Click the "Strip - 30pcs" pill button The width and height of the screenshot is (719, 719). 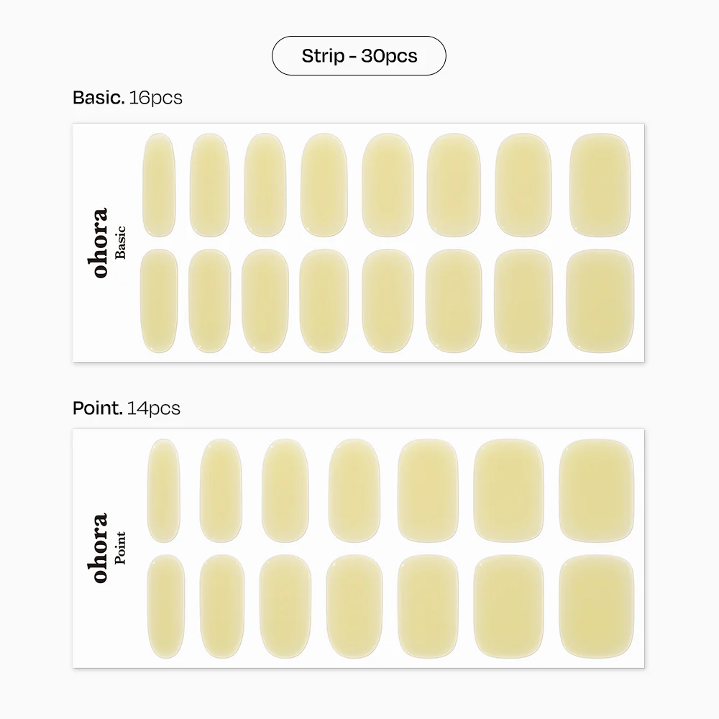[359, 56]
